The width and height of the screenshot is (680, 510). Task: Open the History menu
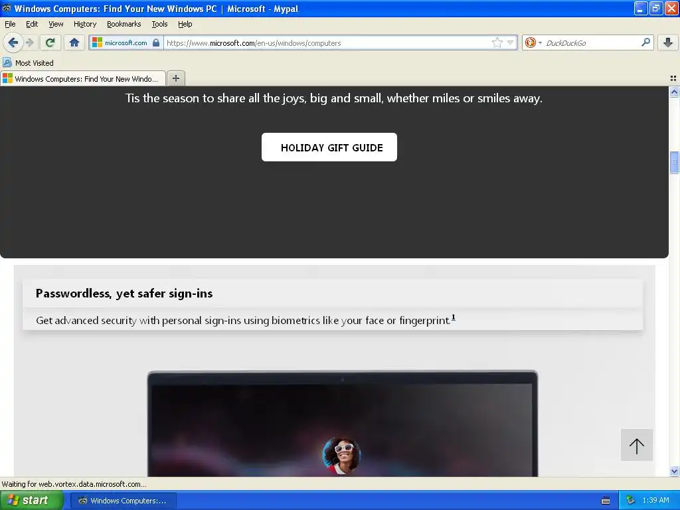point(85,24)
